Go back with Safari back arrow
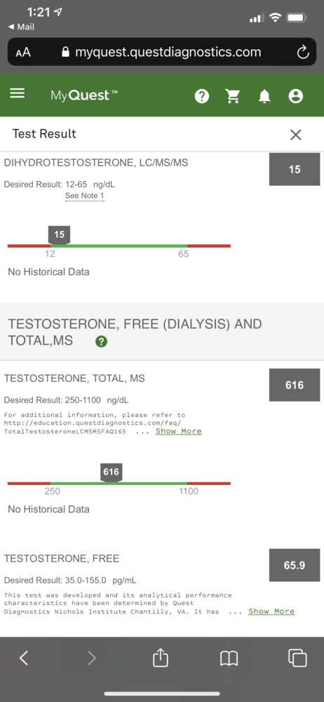The width and height of the screenshot is (324, 702). click(x=24, y=658)
